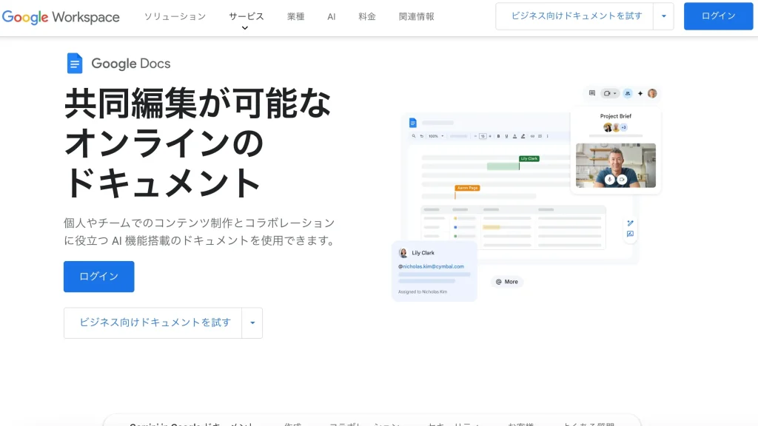The height and width of the screenshot is (426, 758).
Task: Click the green Lily Clark cursor label
Action: pyautogui.click(x=529, y=158)
